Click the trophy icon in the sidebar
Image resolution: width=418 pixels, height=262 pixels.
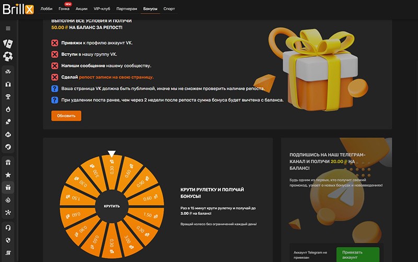8,97
